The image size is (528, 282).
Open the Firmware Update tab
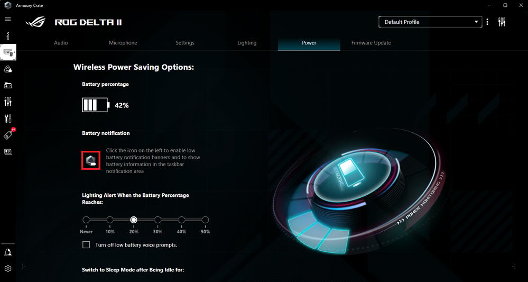pyautogui.click(x=371, y=43)
